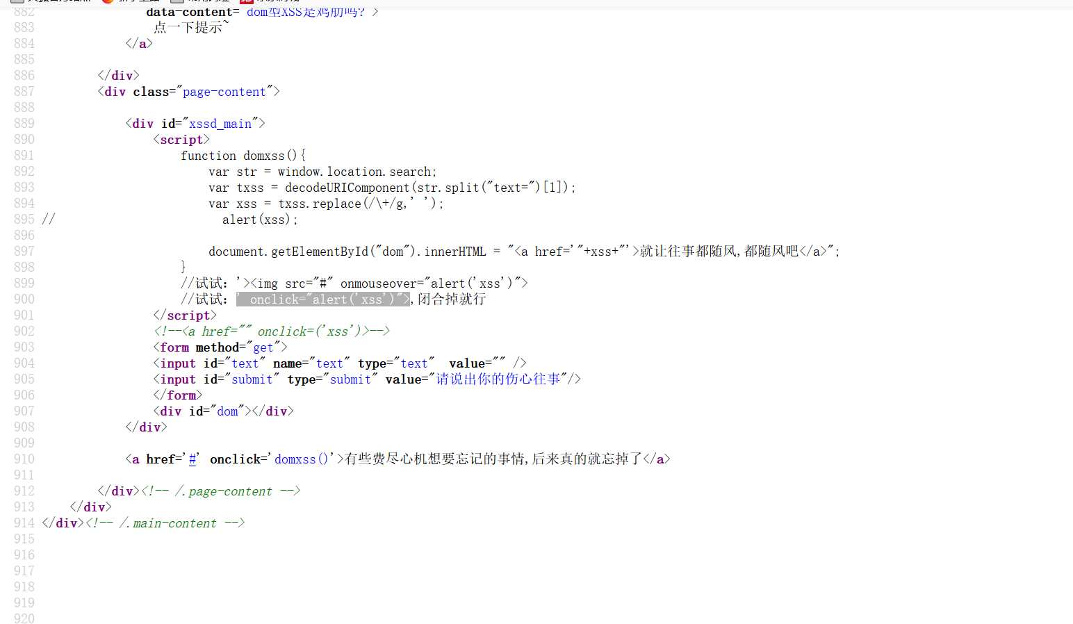Click the form method value "get"

pos(263,347)
